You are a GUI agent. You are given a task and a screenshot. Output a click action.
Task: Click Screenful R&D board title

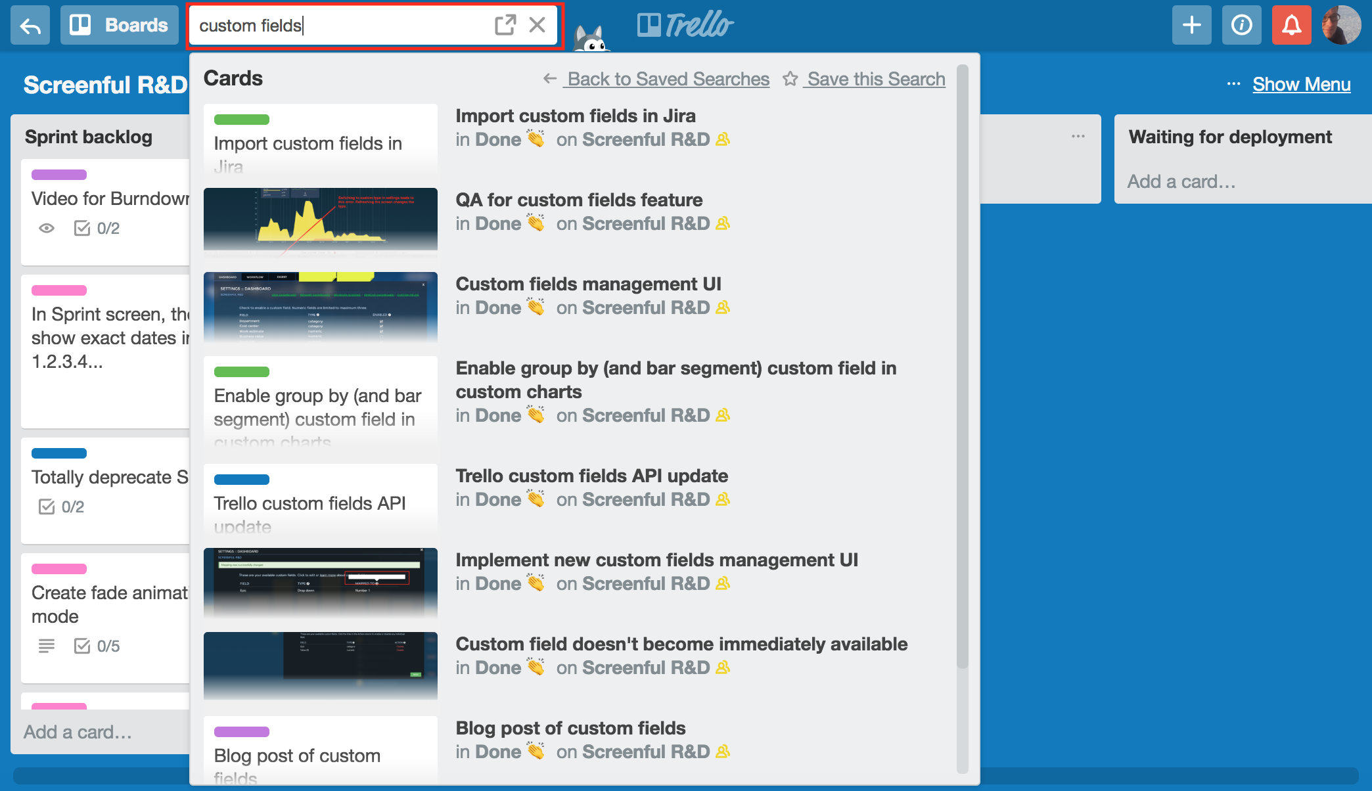105,85
